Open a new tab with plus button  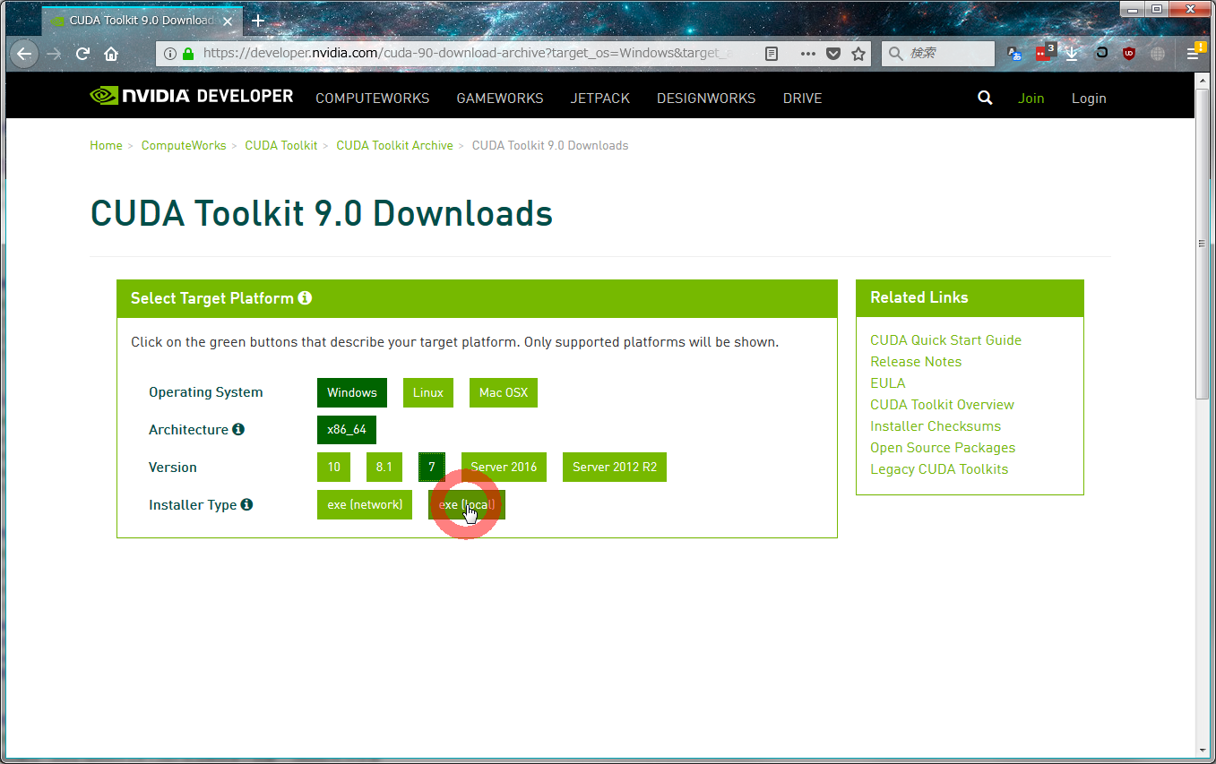258,20
